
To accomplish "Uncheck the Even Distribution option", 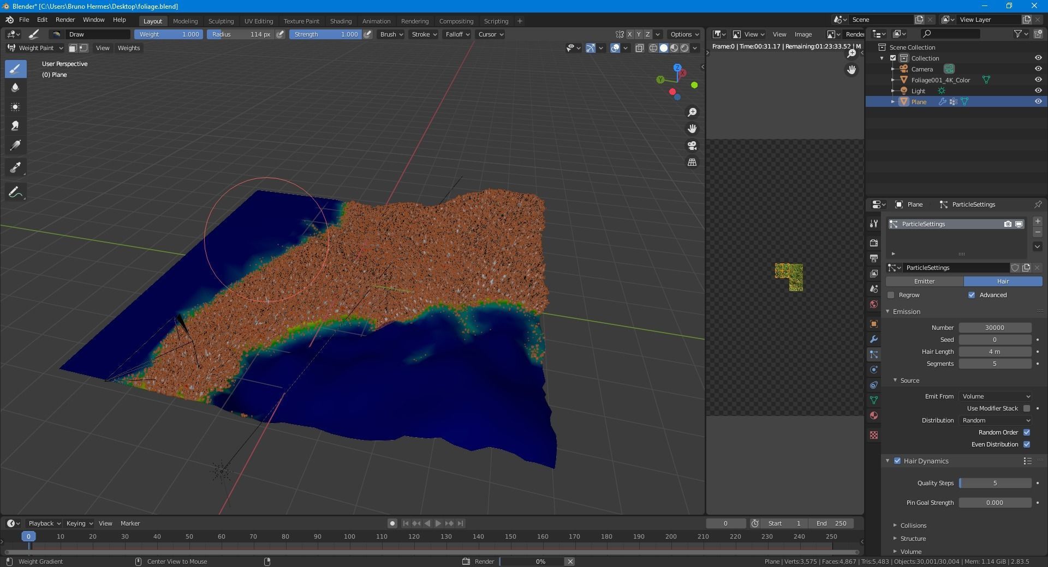I will point(1027,444).
